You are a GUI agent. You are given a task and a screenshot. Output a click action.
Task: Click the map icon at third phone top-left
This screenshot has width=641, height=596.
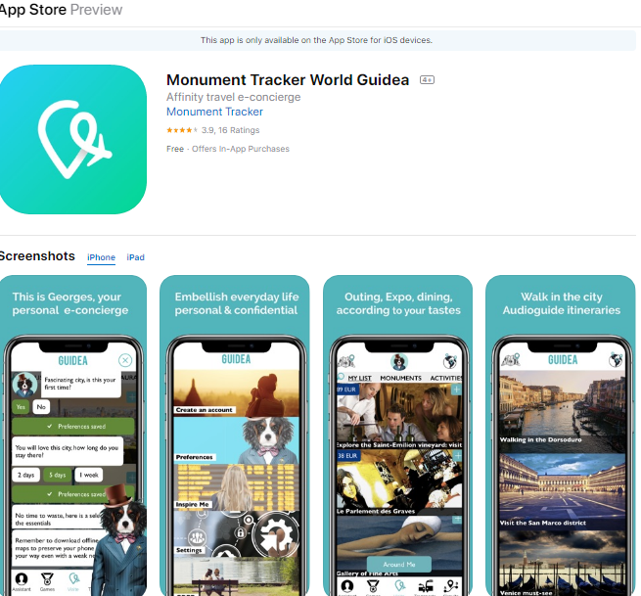tap(345, 360)
